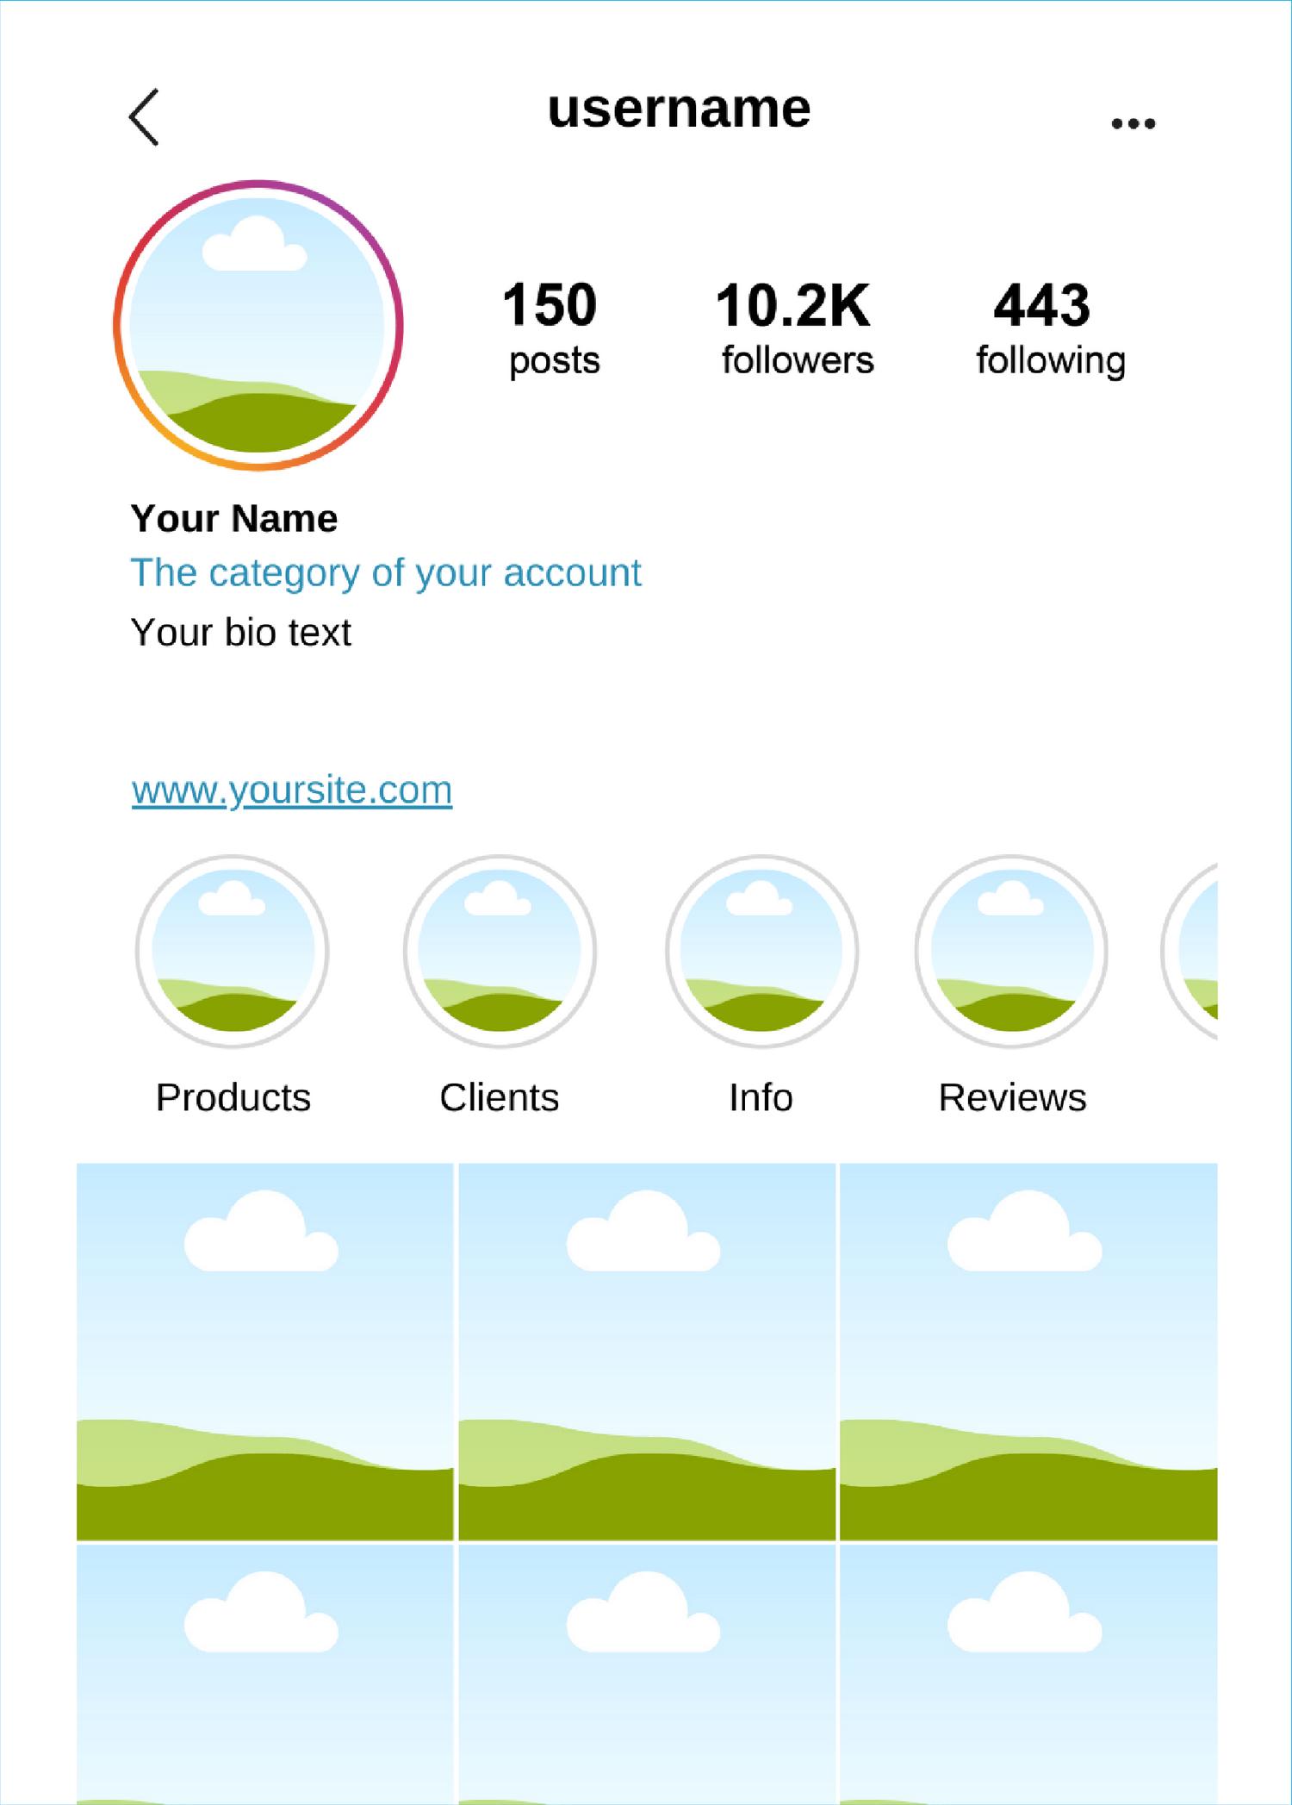The image size is (1292, 1805).
Task: Open the middle post in second row
Action: 647,1672
